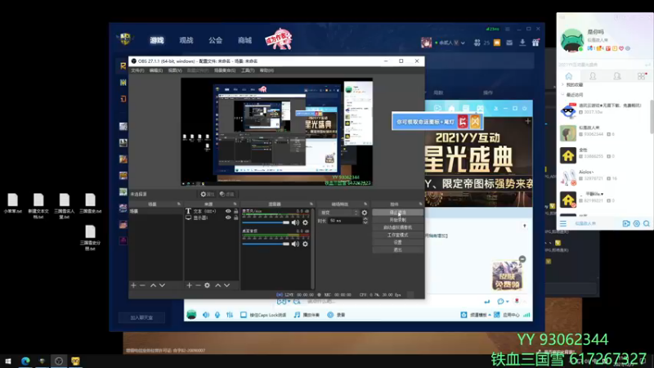Image resolution: width=654 pixels, height=368 pixels.
Task: Toggle lock on the 显示器 source
Action: click(x=235, y=218)
